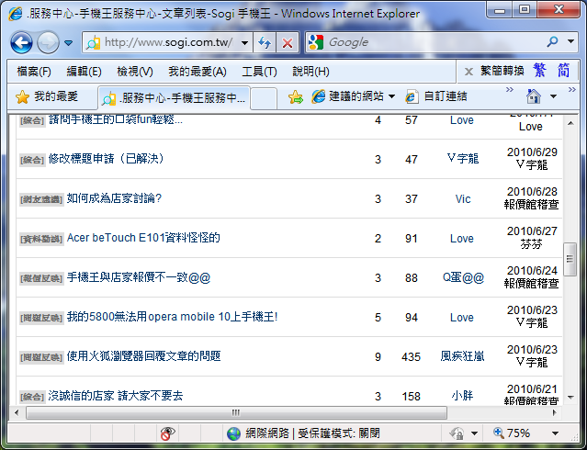The height and width of the screenshot is (450, 587).
Task: Open the 工具(T) menu
Action: tap(259, 72)
